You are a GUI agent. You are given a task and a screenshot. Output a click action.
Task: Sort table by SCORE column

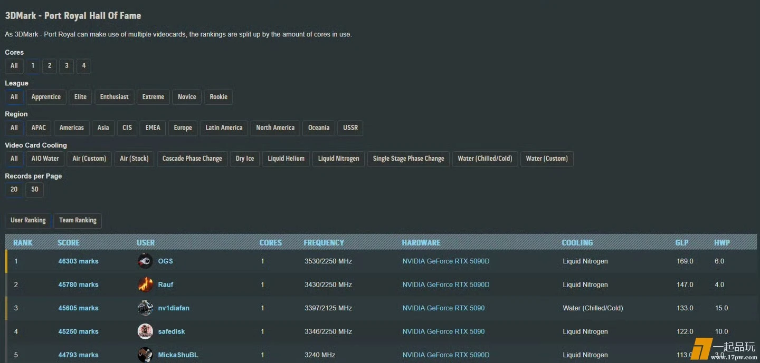(69, 243)
